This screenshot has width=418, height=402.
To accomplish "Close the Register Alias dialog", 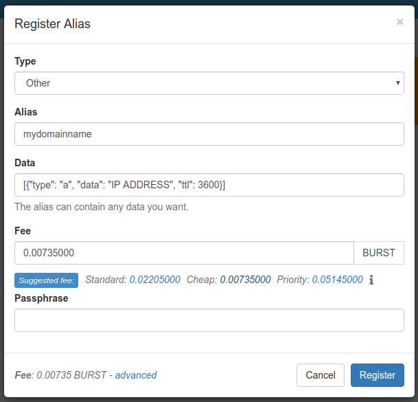I will point(399,22).
